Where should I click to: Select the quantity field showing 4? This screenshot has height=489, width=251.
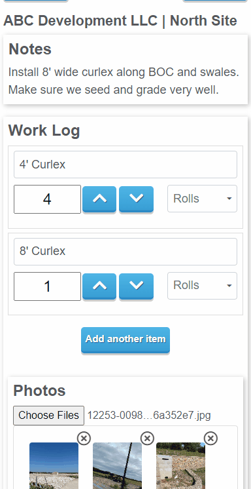[x=47, y=199]
